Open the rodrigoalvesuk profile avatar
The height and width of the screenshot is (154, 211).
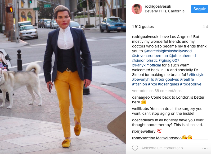(137, 9)
